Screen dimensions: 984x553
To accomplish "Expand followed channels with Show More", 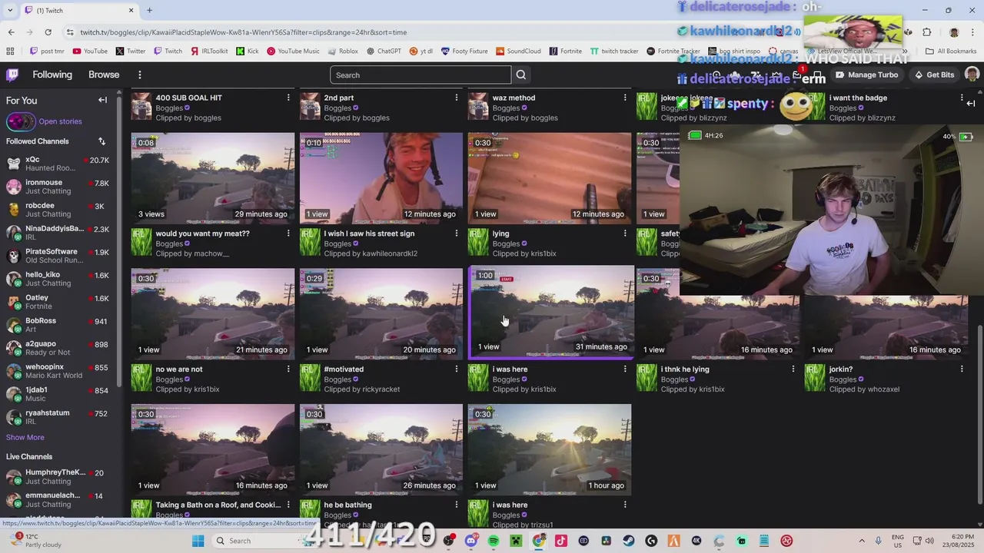I will pyautogui.click(x=25, y=437).
